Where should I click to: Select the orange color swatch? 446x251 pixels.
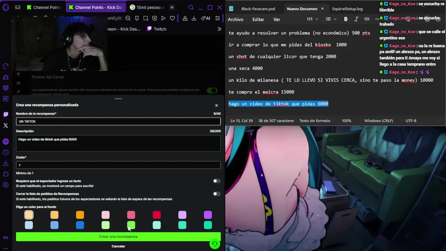[x=80, y=215]
